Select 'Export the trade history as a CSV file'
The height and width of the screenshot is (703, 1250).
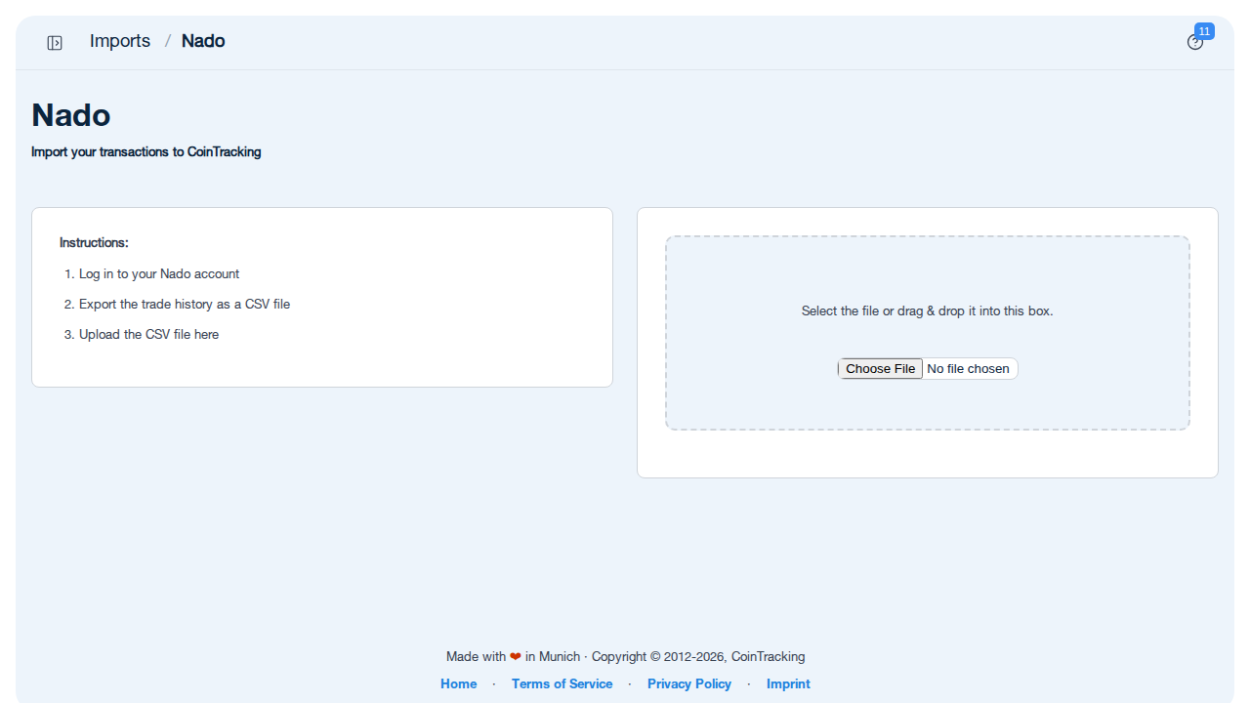[x=185, y=304]
